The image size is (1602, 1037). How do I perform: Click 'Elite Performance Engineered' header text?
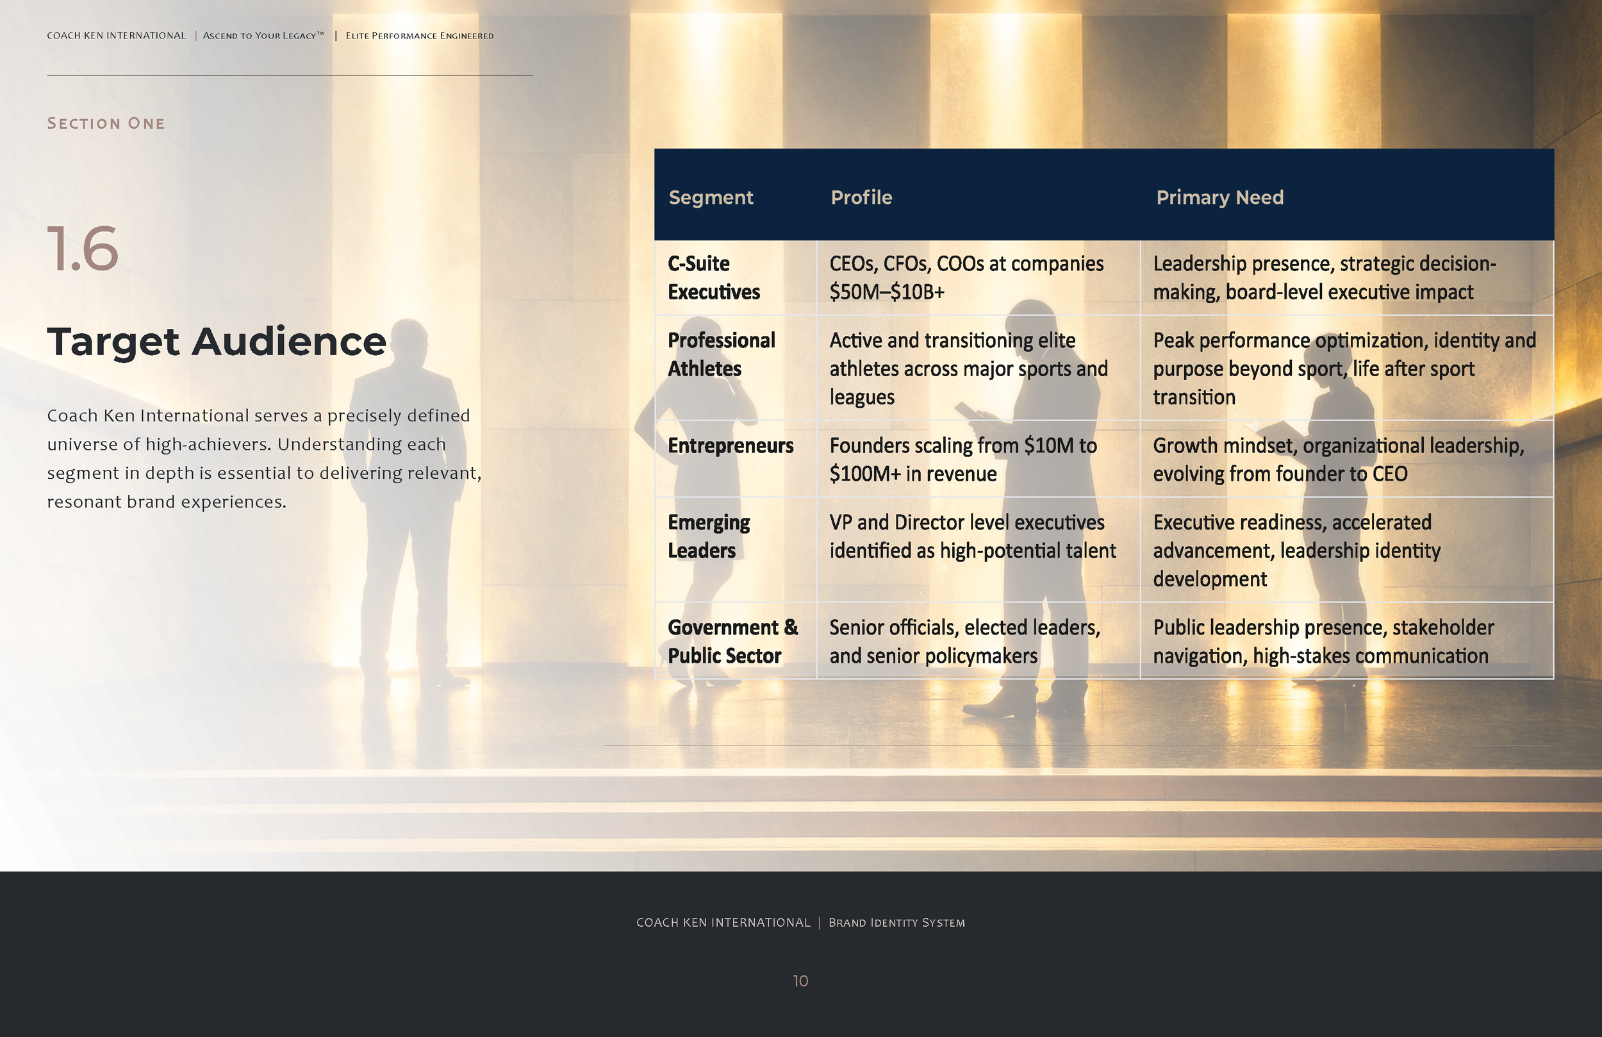click(419, 36)
